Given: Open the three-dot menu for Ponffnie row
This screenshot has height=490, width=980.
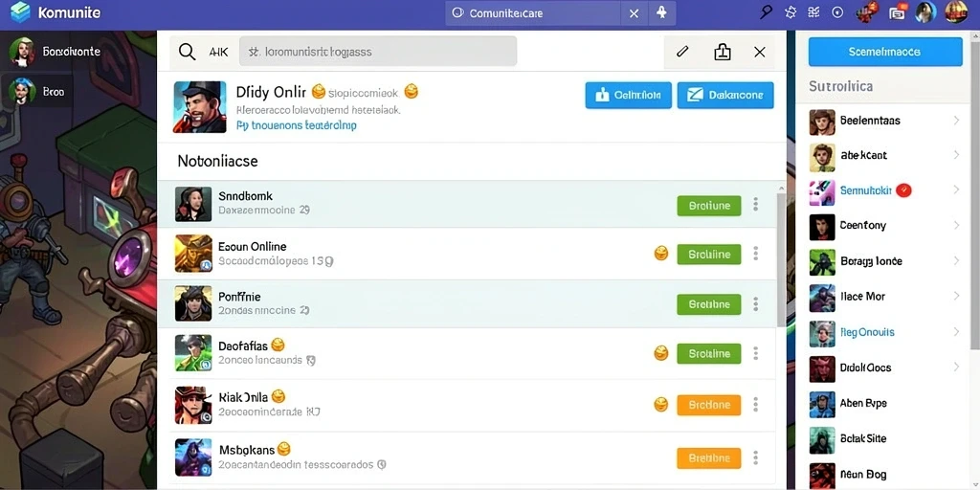Looking at the screenshot, I should tap(756, 304).
